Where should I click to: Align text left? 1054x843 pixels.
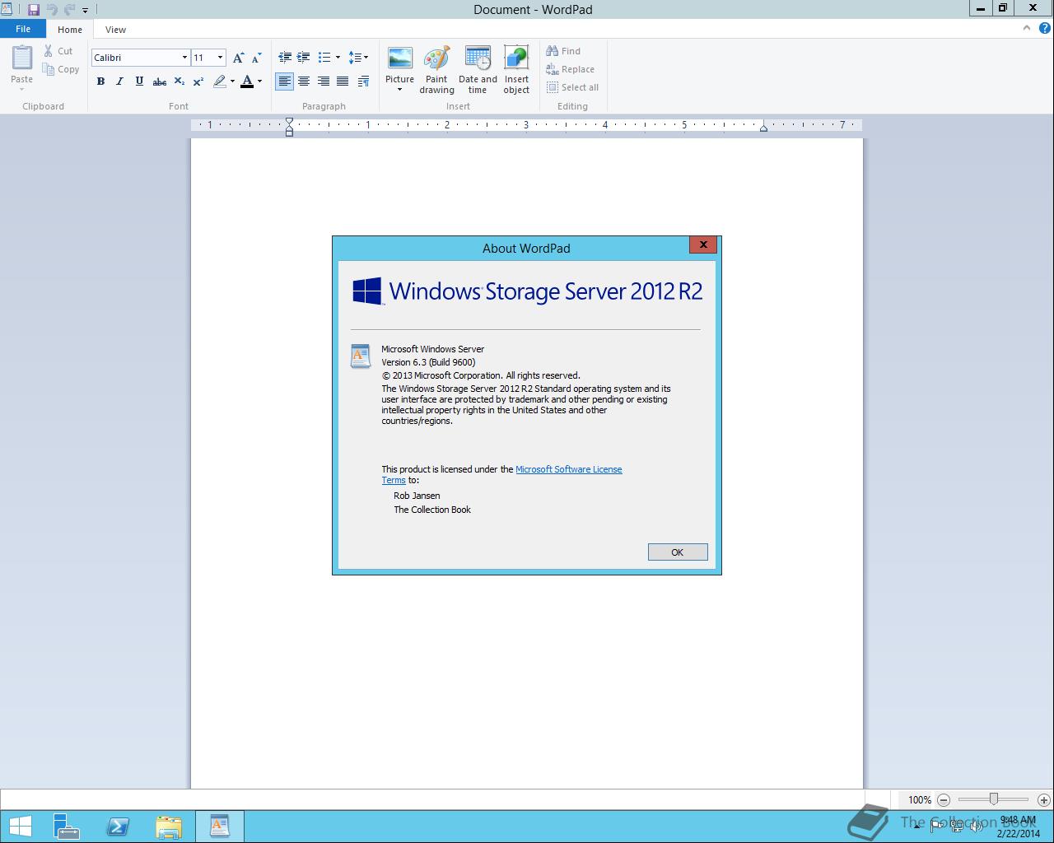click(x=284, y=82)
